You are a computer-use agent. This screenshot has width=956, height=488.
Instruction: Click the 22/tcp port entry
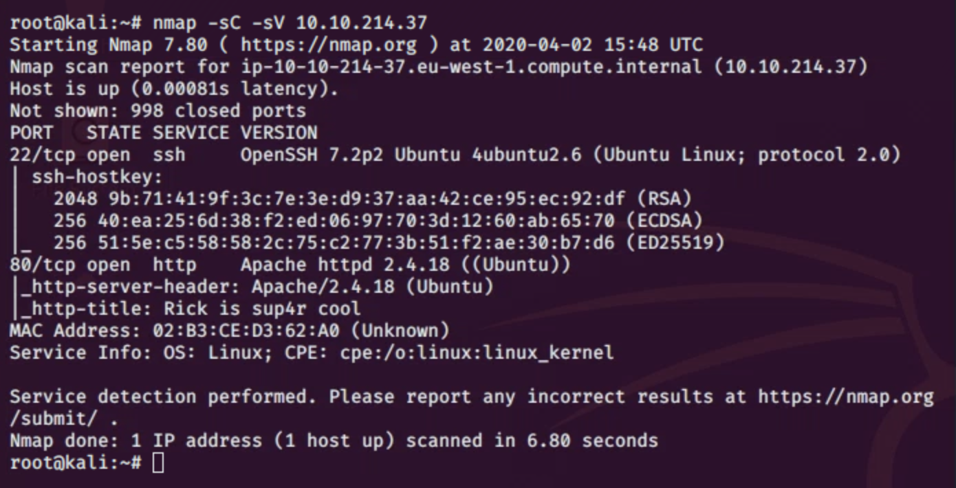43,155
